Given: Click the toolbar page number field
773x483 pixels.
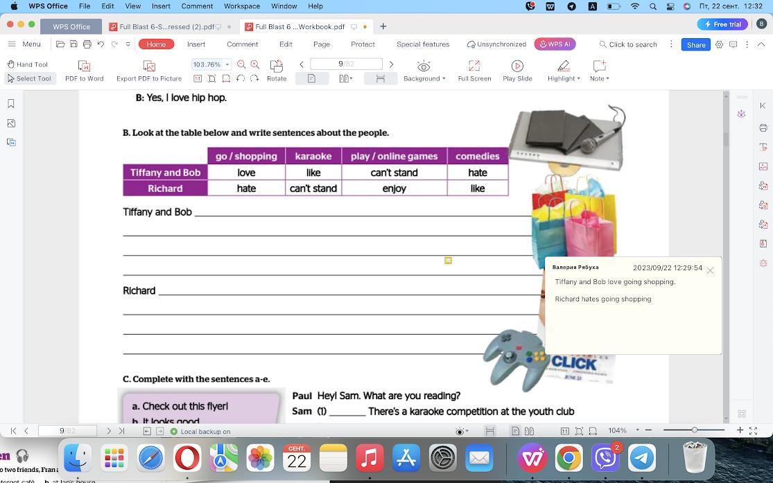Looking at the screenshot, I should click(346, 64).
